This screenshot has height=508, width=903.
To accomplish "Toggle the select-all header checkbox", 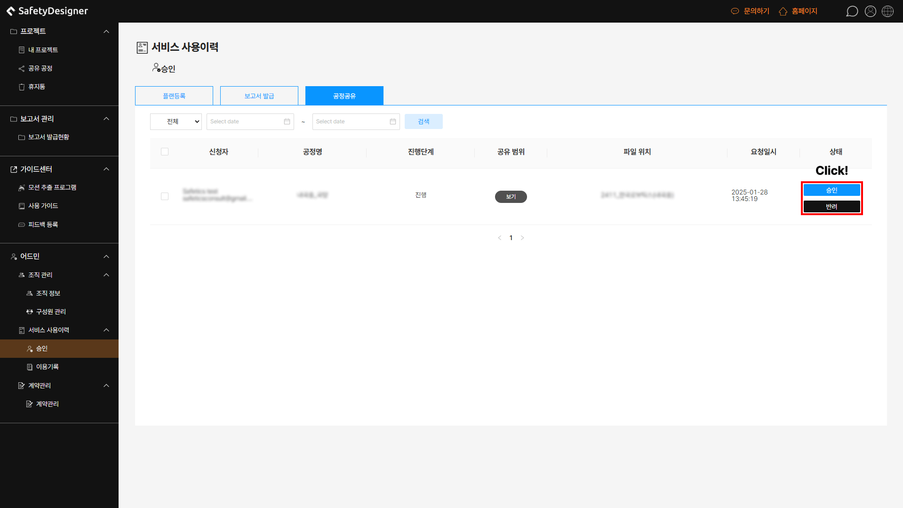I will [x=165, y=152].
